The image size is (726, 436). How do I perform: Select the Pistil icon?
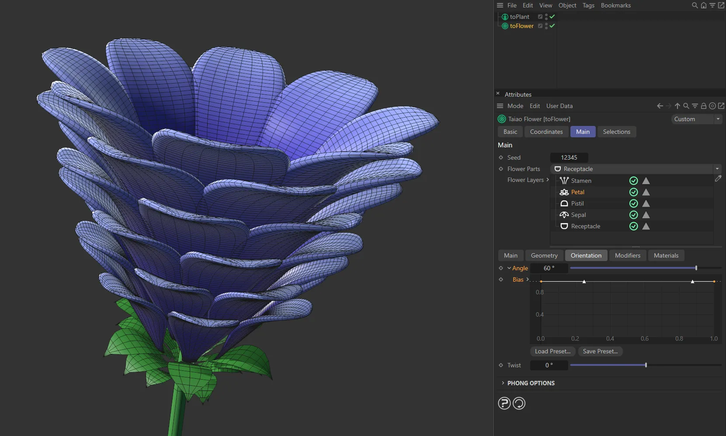[x=564, y=203]
